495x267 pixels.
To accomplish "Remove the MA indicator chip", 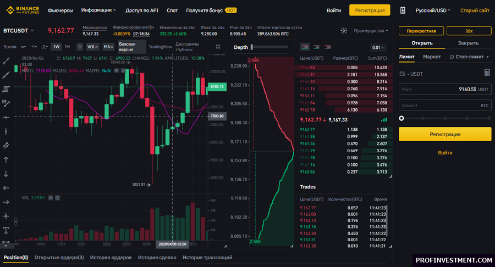I will [112, 47].
